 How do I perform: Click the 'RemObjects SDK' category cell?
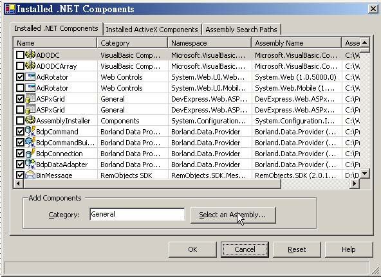(126, 175)
